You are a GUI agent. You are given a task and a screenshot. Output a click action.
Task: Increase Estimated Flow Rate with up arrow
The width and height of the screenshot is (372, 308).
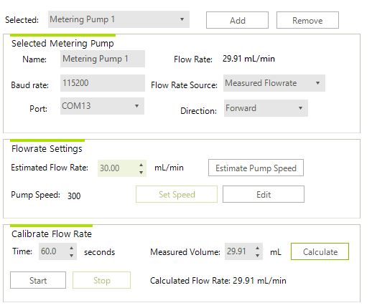[141, 165]
